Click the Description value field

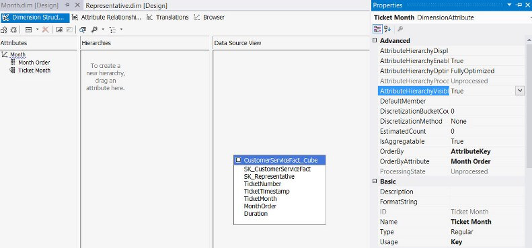point(487,192)
